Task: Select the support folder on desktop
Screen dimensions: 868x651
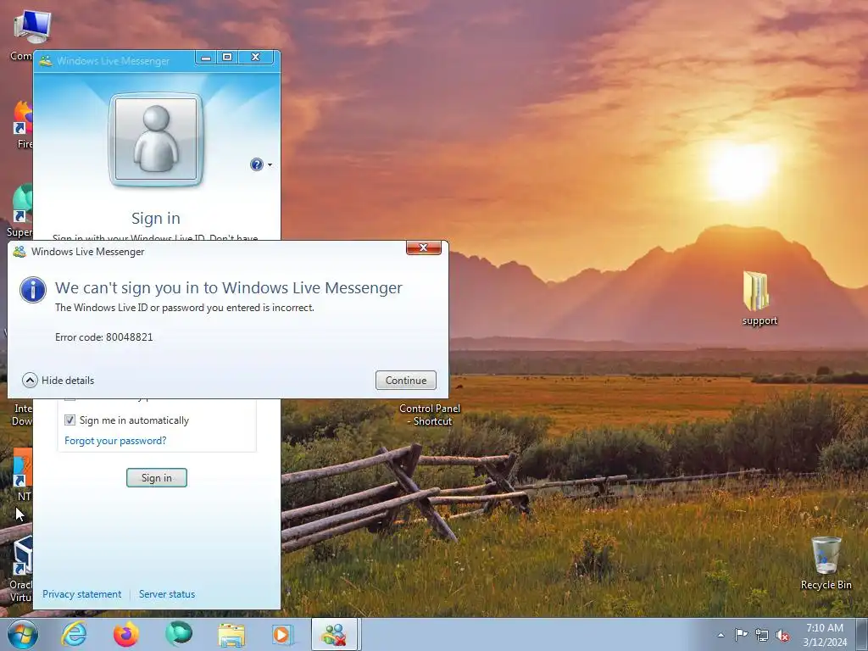Action: point(759,299)
